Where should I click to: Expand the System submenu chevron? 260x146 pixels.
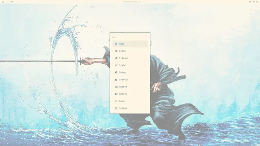(145, 108)
